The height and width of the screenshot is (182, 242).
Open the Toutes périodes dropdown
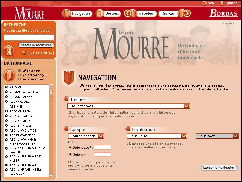(x=86, y=136)
